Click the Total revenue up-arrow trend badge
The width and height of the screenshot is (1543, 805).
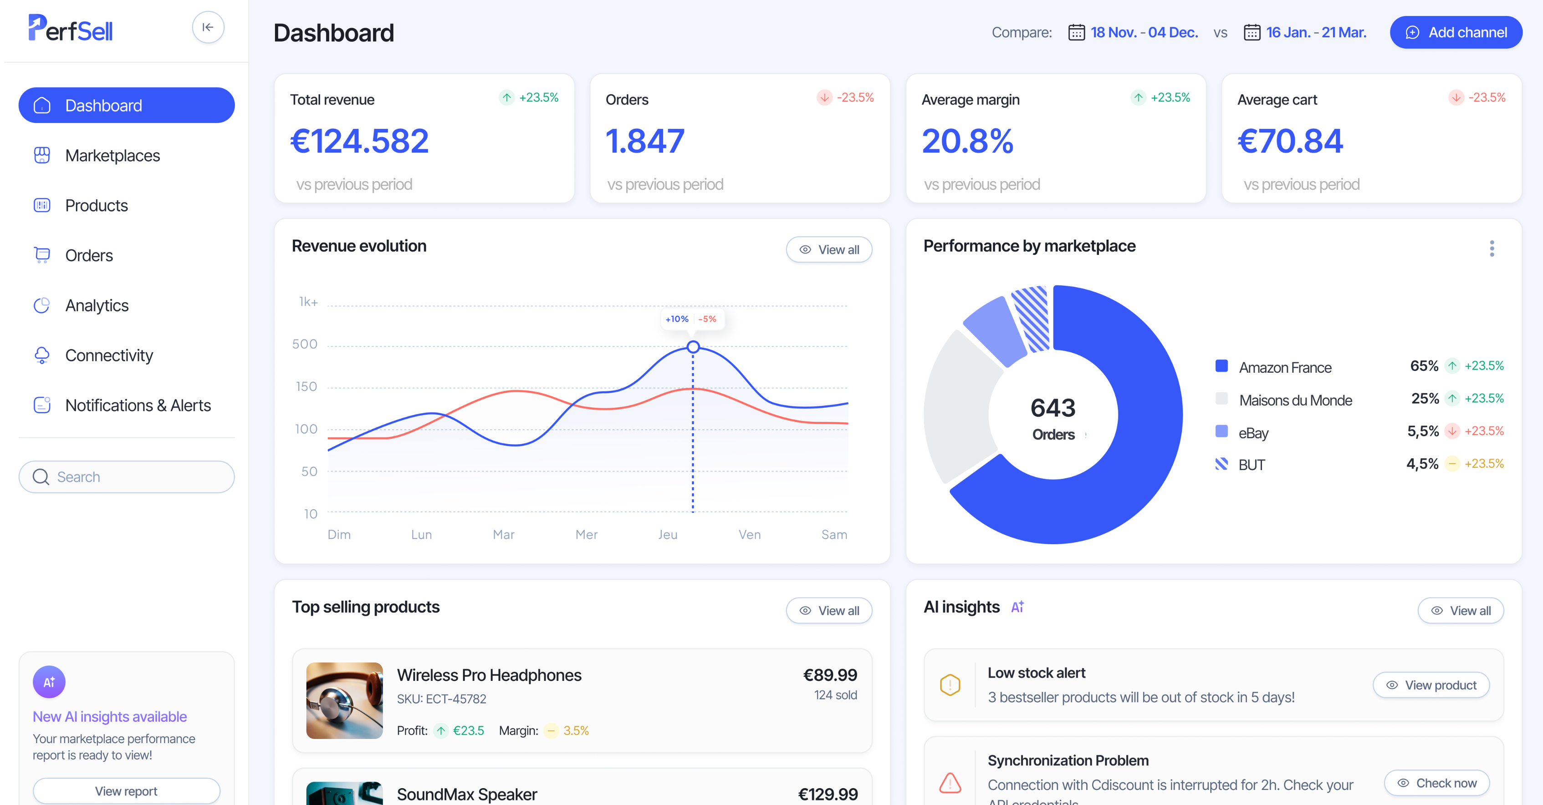coord(507,97)
